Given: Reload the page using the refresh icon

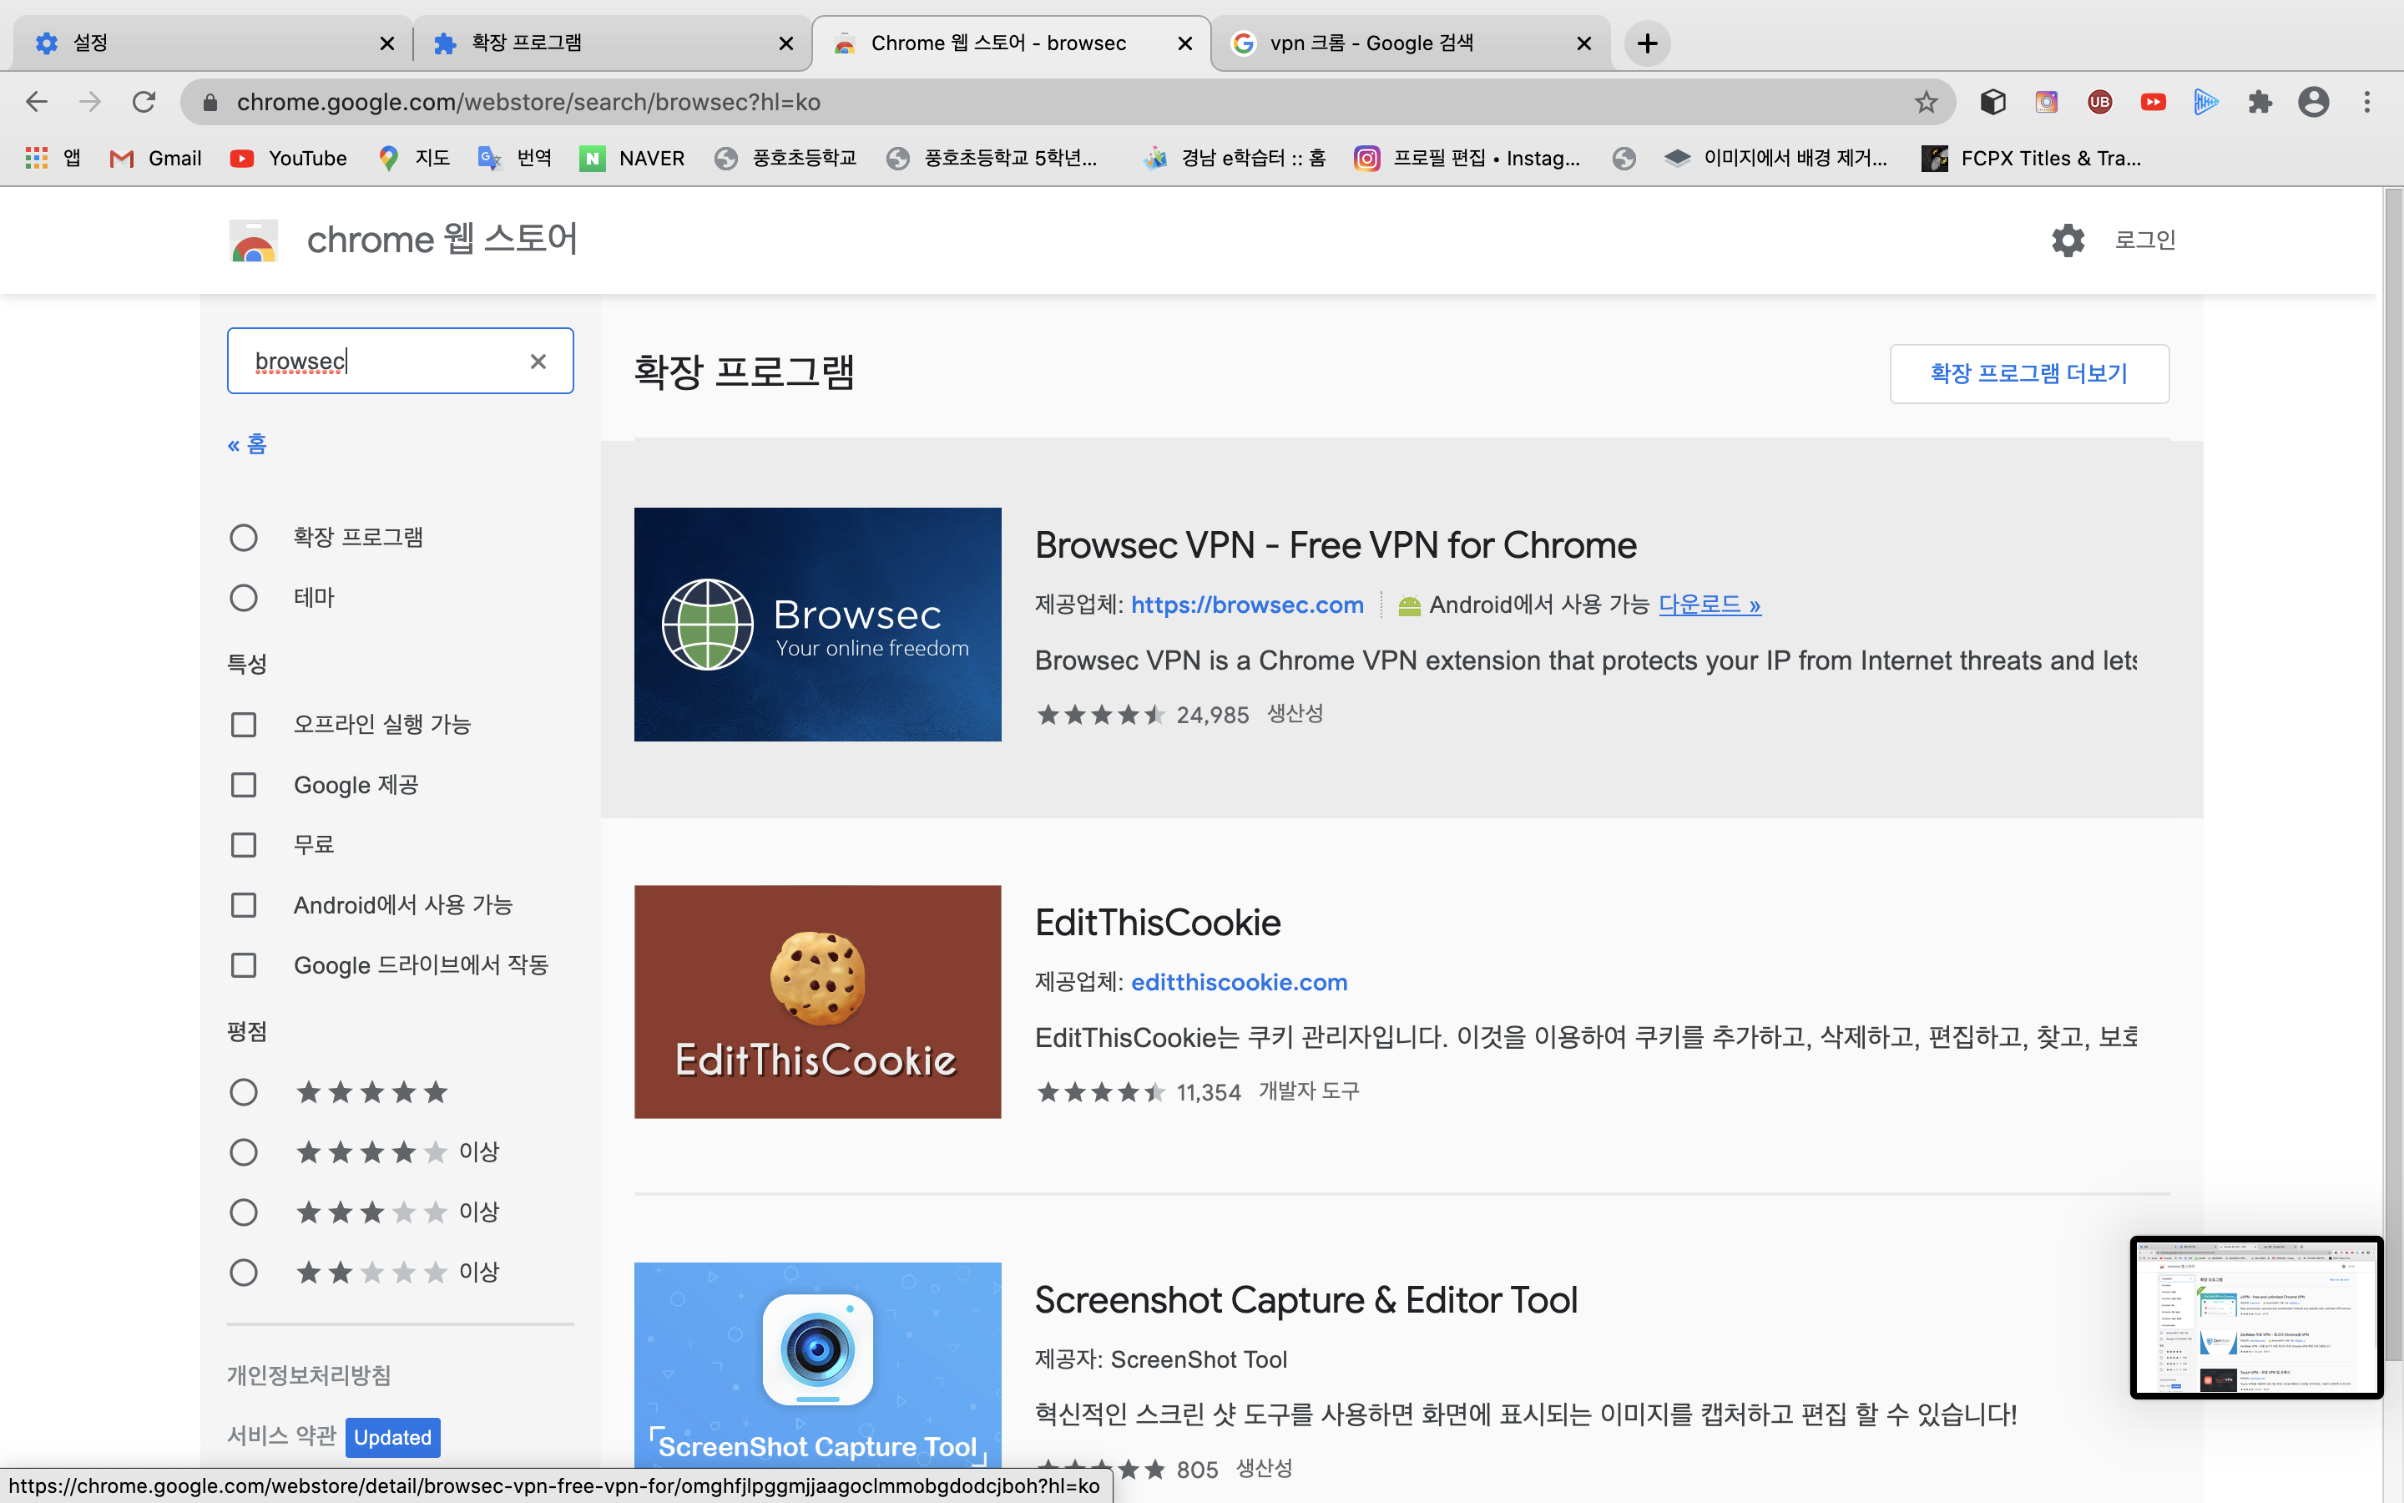Looking at the screenshot, I should (144, 103).
